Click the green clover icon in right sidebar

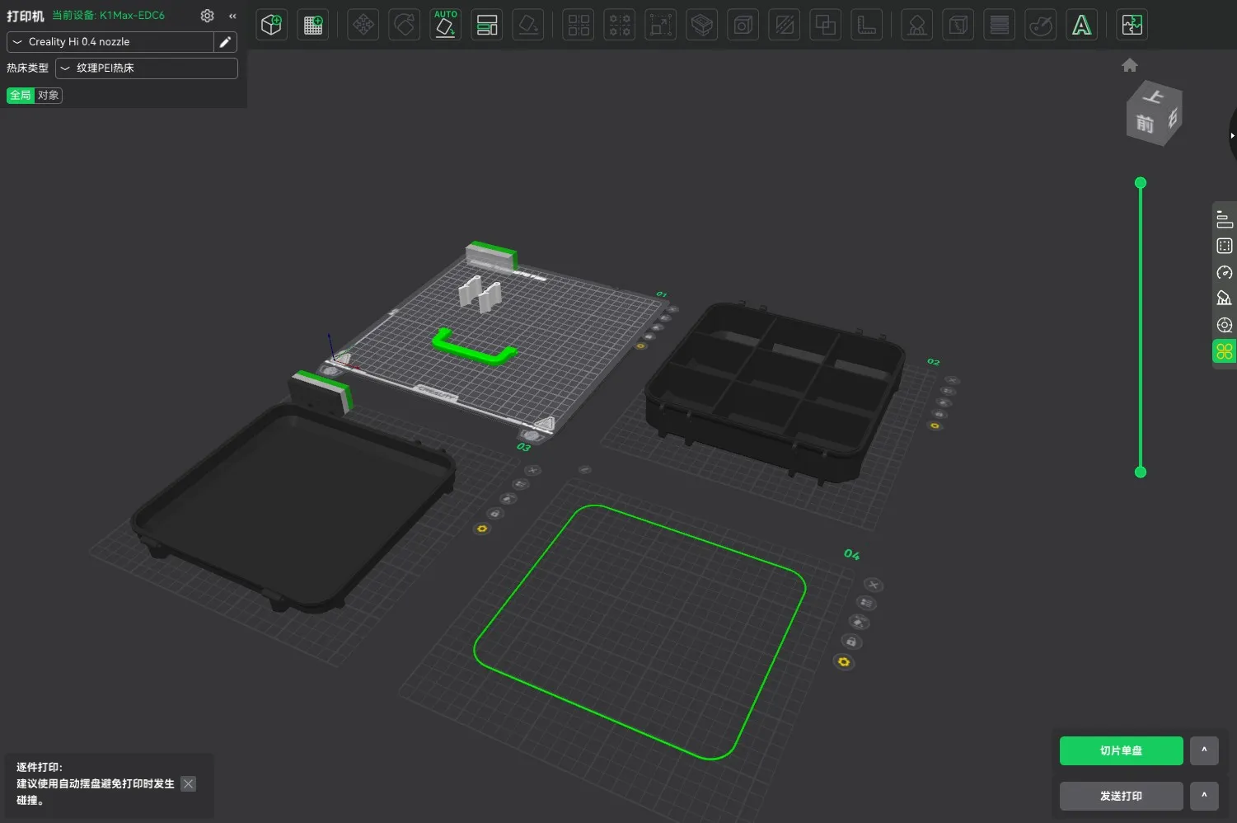(1224, 352)
